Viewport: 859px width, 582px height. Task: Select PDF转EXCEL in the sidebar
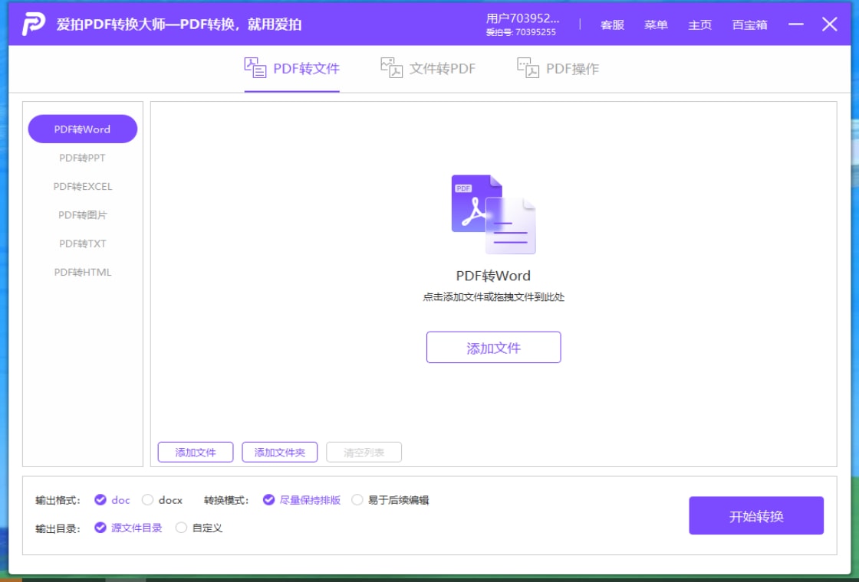[83, 187]
